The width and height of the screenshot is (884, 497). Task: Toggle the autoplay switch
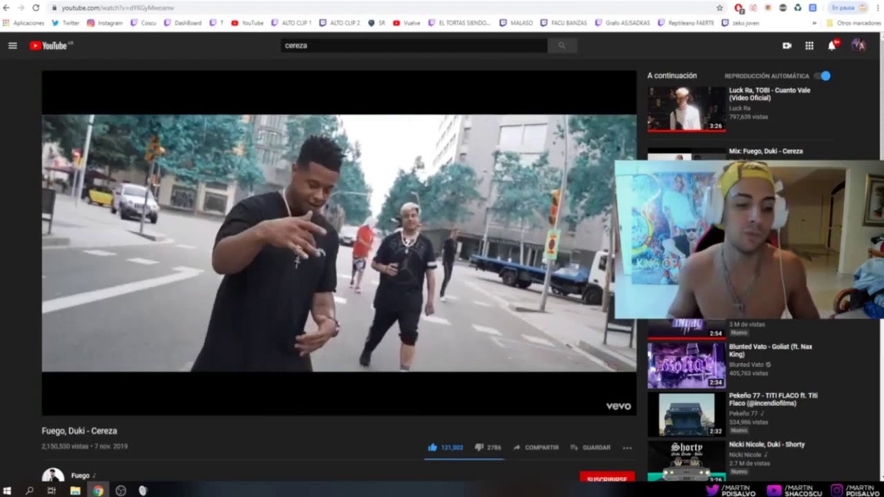(822, 76)
